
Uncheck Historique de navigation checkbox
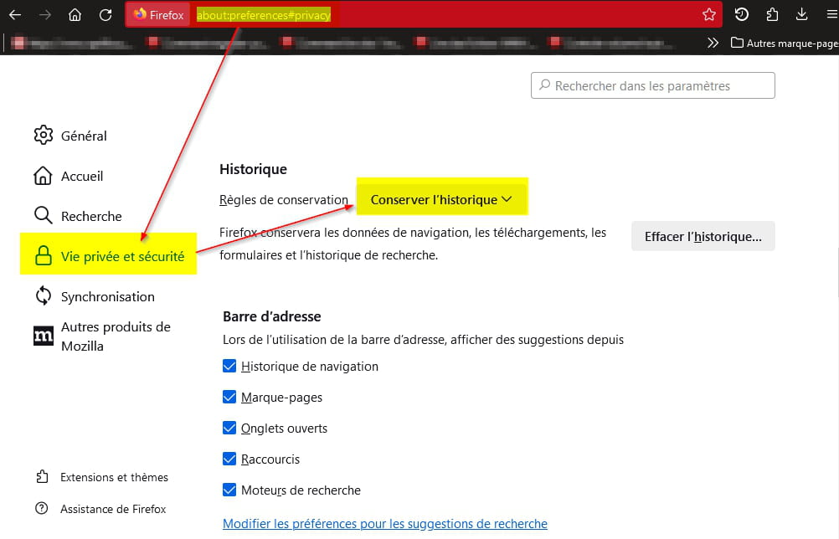click(x=229, y=366)
